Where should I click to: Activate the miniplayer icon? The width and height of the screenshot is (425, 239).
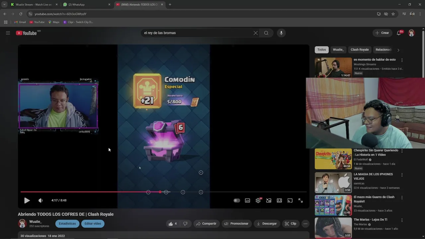(269, 200)
